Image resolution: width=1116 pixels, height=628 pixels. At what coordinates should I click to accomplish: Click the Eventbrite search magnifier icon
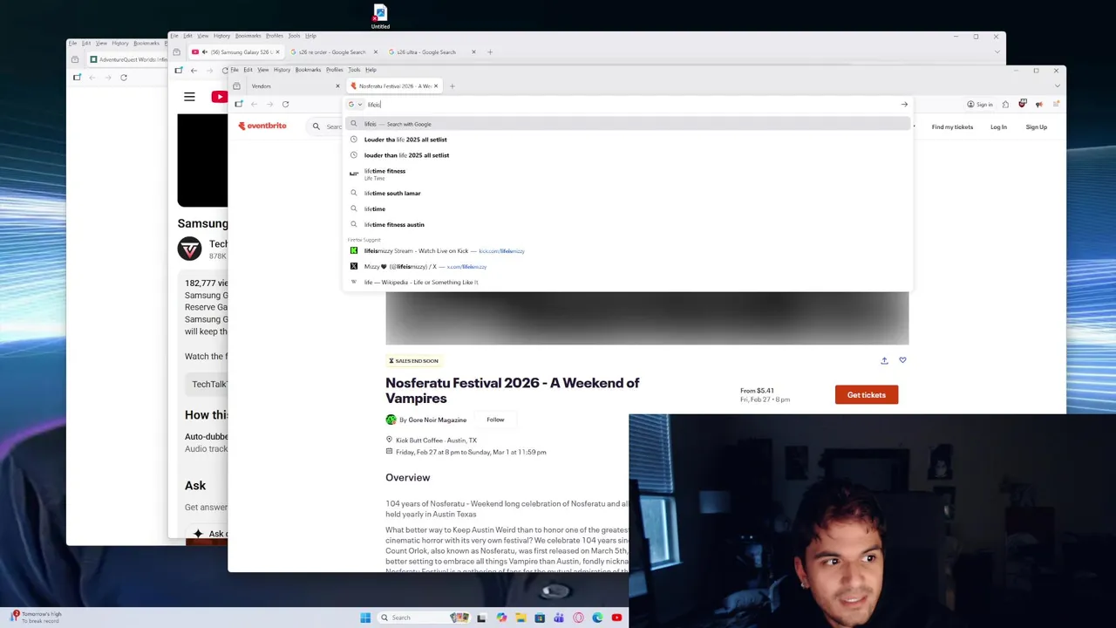click(x=316, y=126)
